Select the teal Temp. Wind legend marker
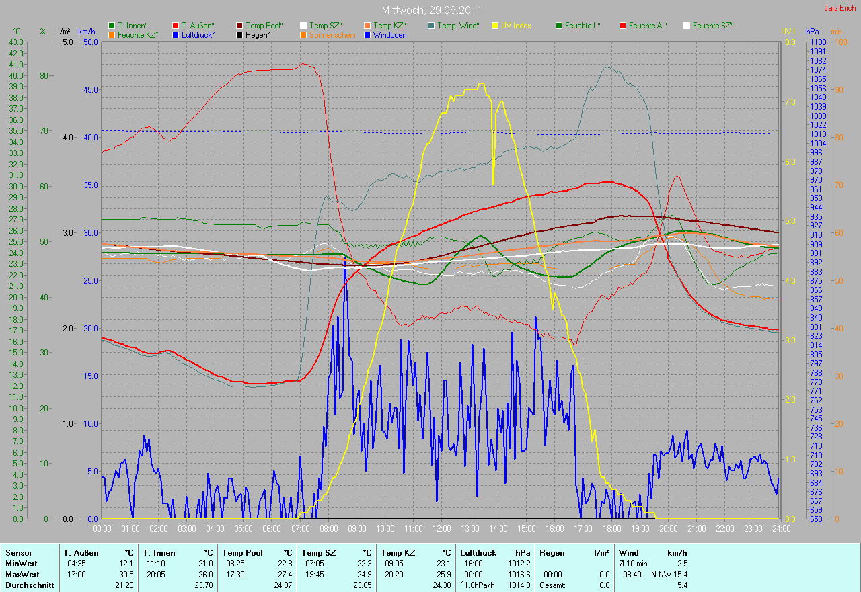This screenshot has height=592, width=861. pyautogui.click(x=431, y=26)
